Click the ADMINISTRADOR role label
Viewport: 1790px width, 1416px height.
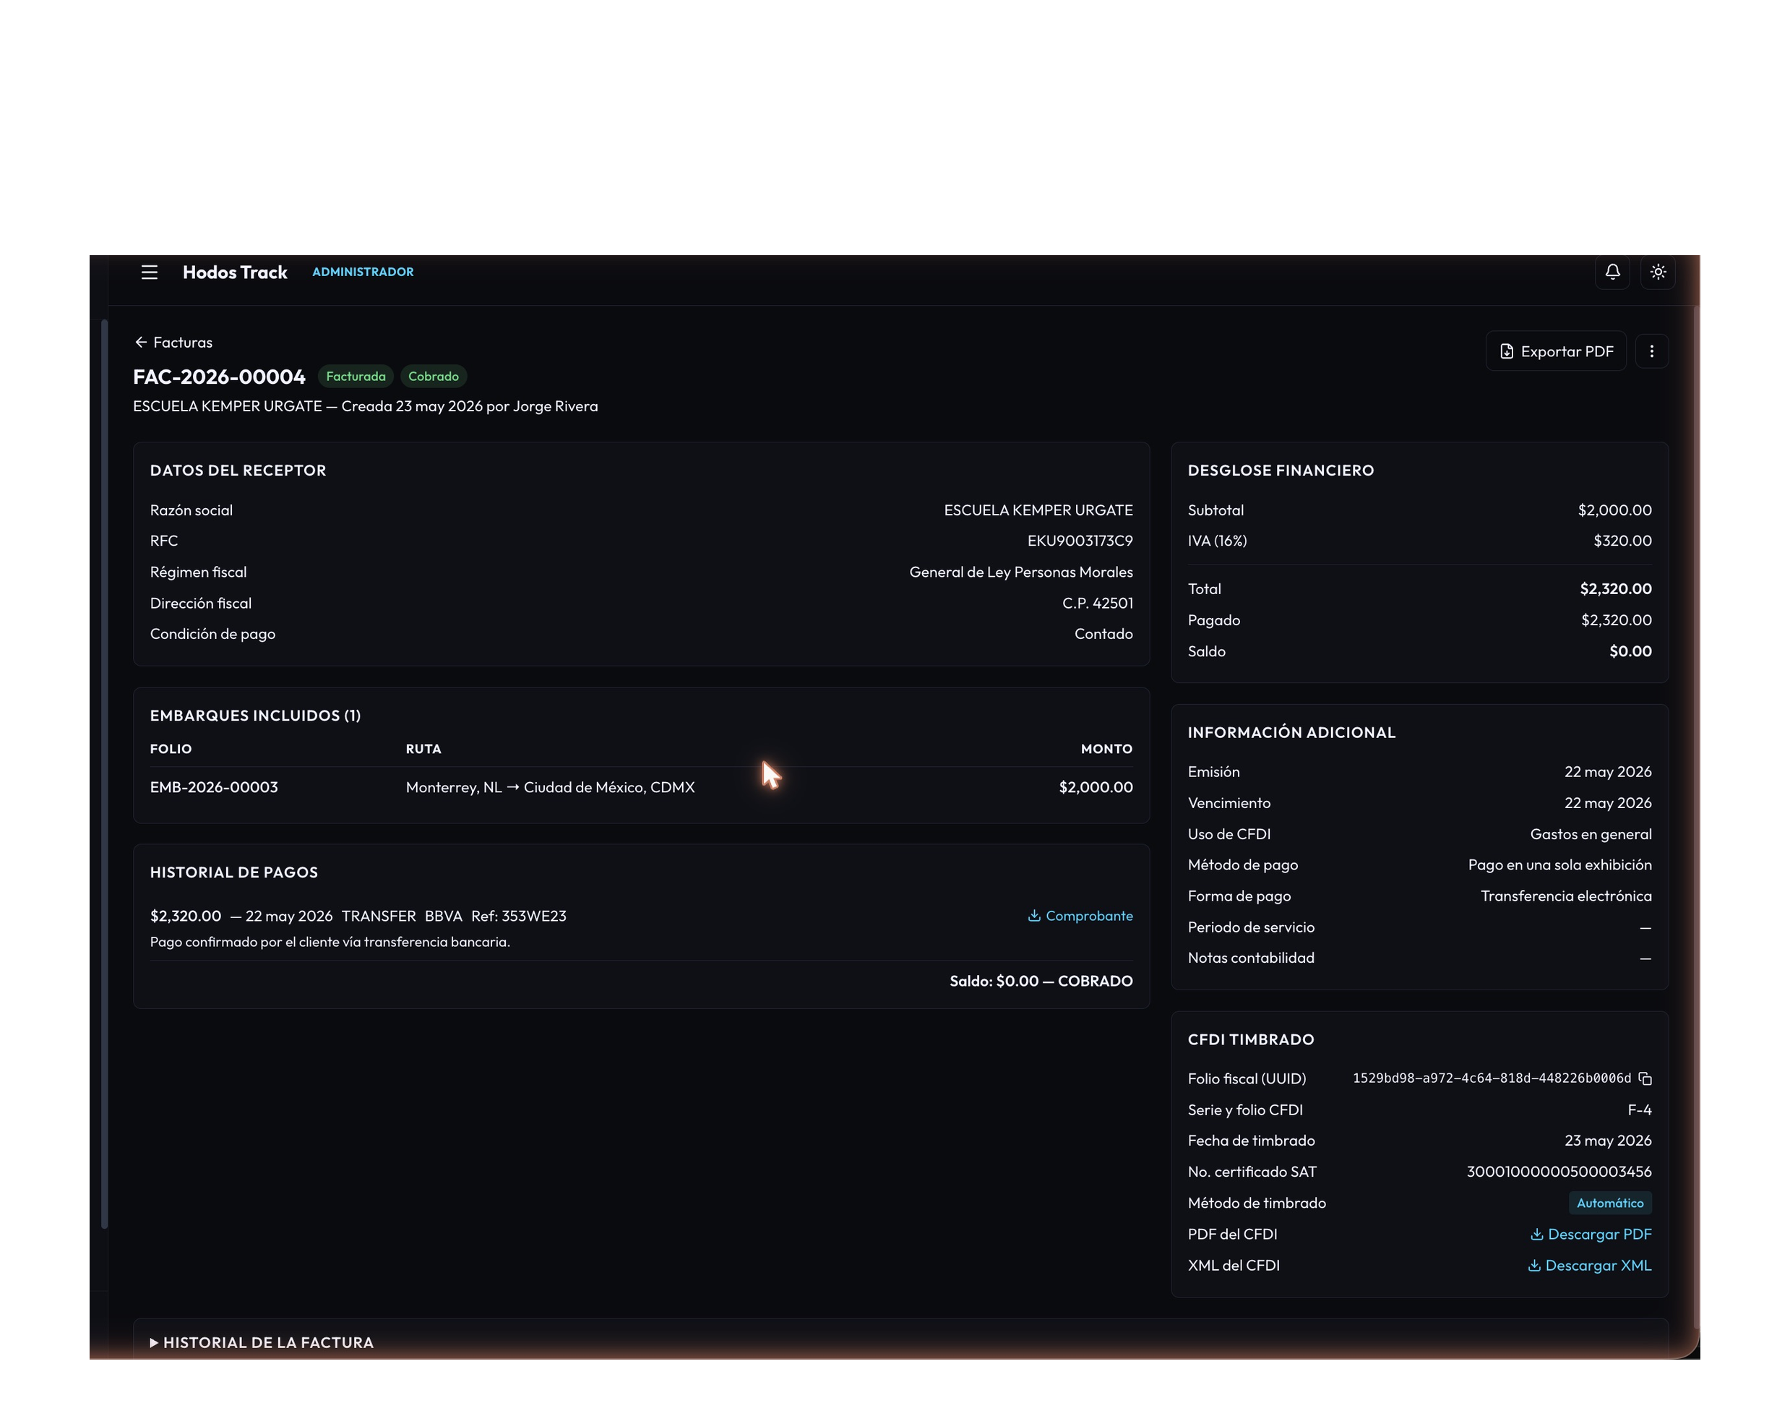[x=363, y=272]
